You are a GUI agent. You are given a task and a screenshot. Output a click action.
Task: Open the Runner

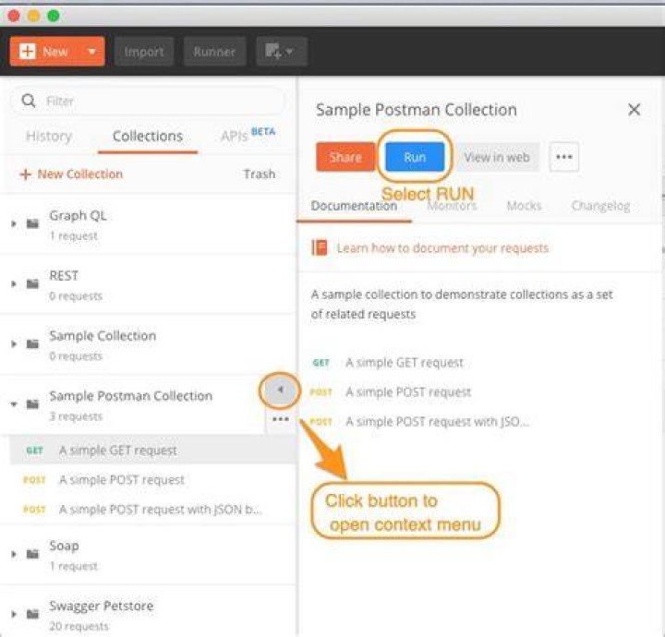214,52
